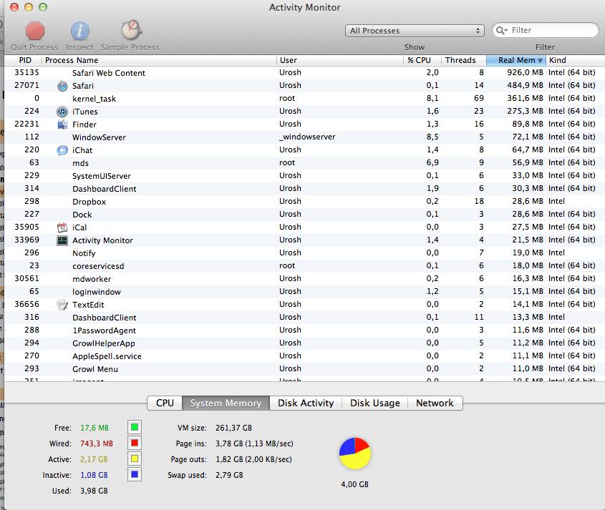Click the green Free memory color swatch
Viewport: 605px width, 510px height.
pos(135,427)
